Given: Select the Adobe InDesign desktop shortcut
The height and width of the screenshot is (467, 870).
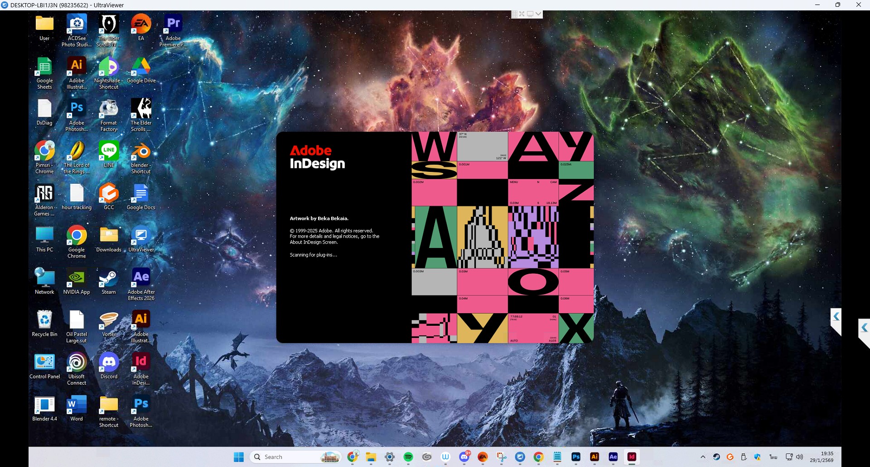Looking at the screenshot, I should click(141, 369).
